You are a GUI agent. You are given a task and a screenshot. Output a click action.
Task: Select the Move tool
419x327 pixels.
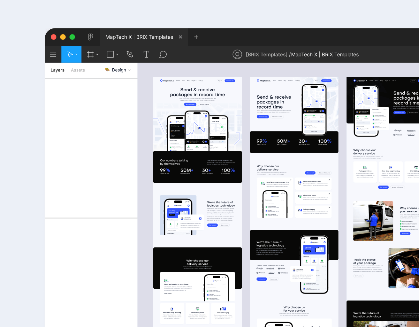(x=70, y=54)
